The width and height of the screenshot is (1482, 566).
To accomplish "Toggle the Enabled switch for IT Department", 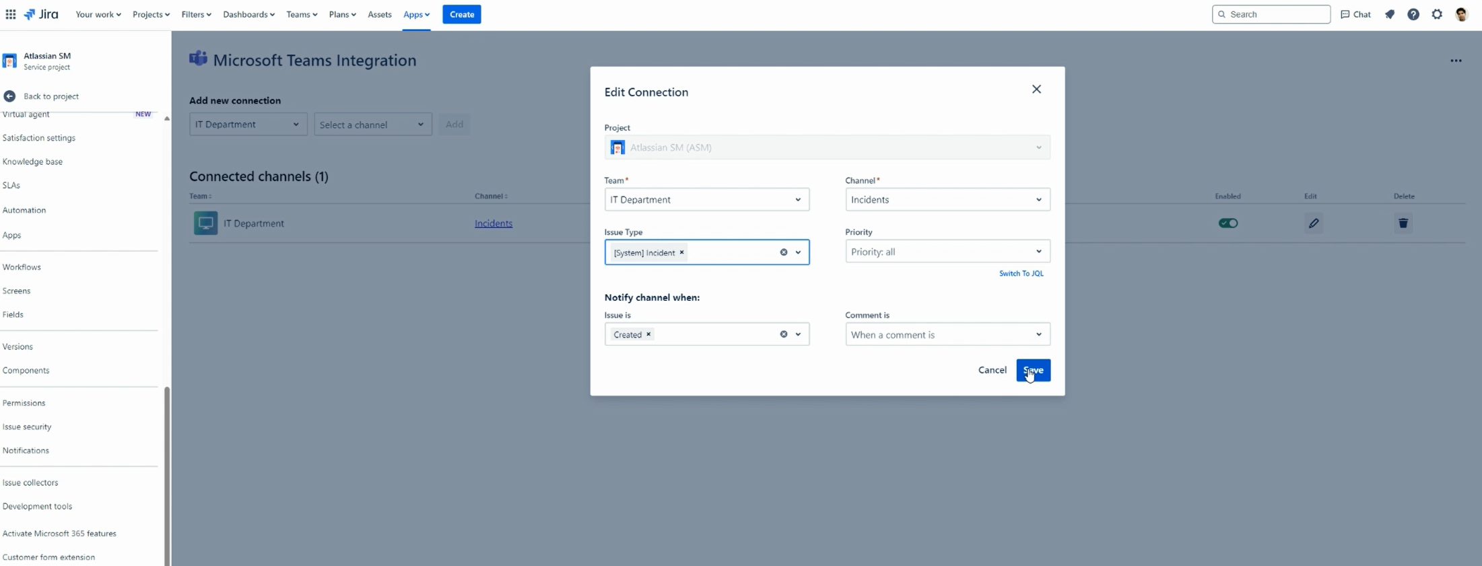I will pos(1228,223).
